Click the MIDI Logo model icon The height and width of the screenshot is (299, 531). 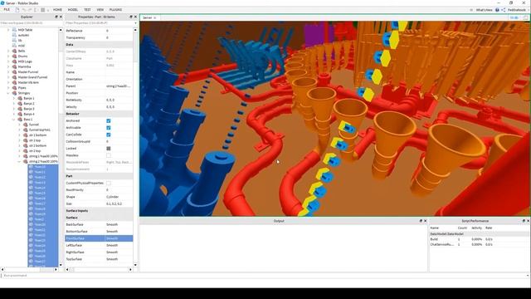[x=15, y=61]
